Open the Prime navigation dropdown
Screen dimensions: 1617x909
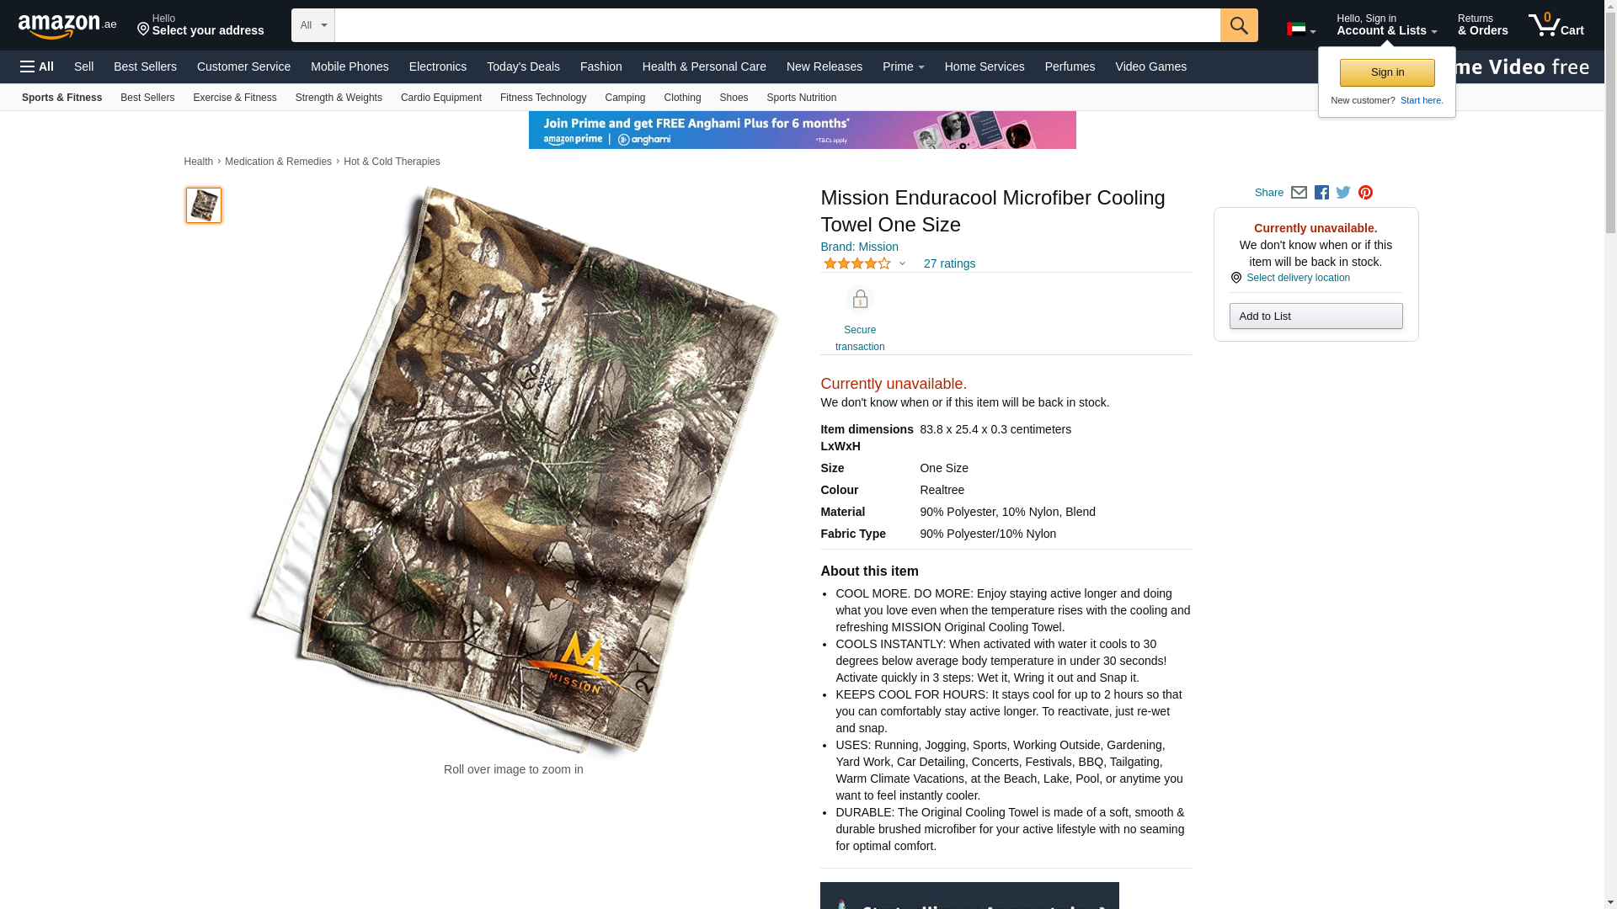[903, 66]
